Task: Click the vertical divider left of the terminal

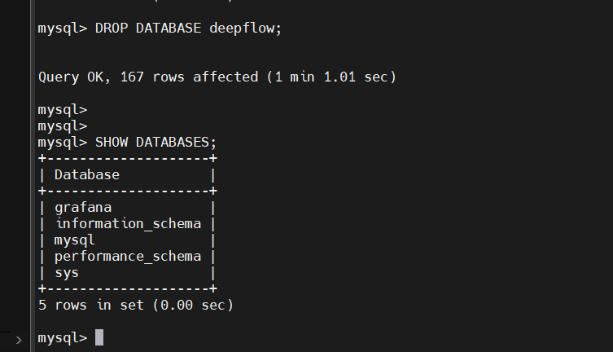Action: click(31, 176)
